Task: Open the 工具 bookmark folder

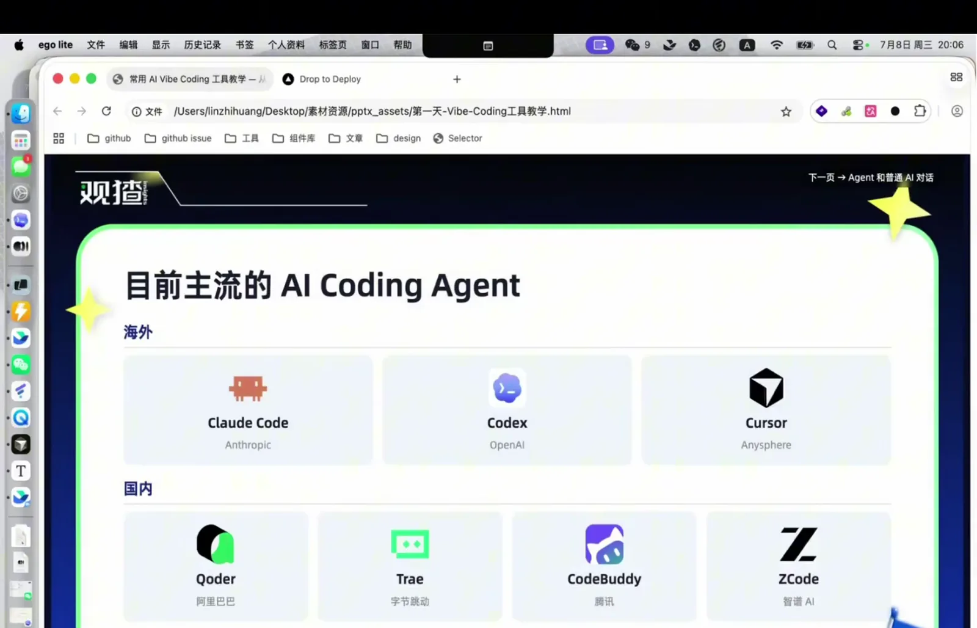Action: (x=242, y=139)
